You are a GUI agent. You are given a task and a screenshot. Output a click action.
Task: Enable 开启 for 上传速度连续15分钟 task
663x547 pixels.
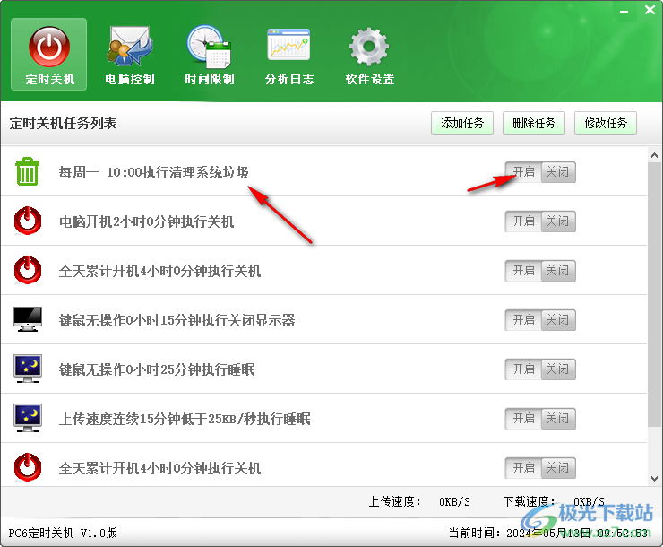(523, 419)
